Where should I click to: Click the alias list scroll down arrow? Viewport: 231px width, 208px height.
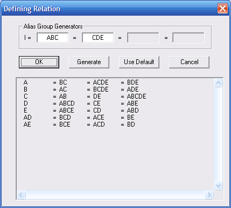(219, 185)
